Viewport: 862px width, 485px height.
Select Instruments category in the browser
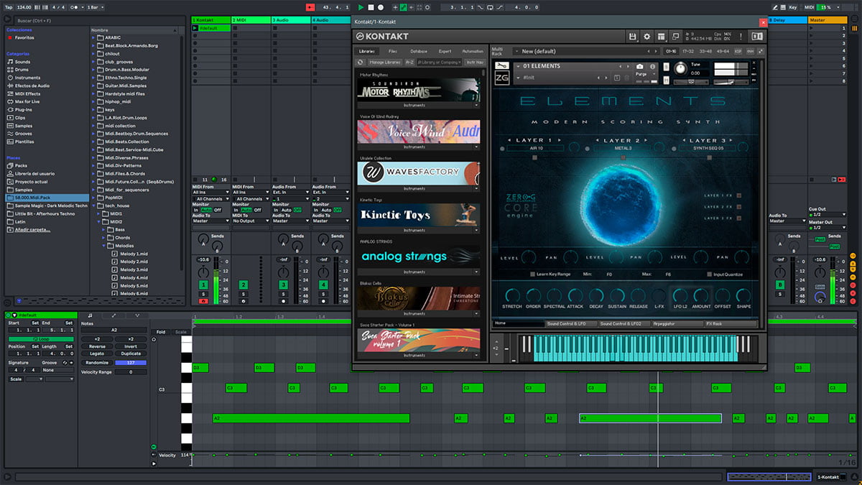click(x=27, y=78)
